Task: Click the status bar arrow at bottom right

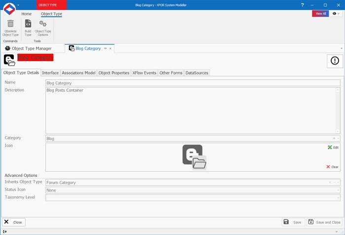Action: (x=337, y=232)
